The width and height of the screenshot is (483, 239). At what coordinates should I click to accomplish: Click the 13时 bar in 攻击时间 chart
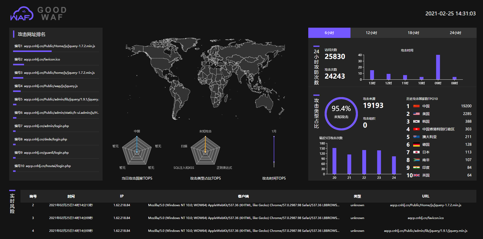tap(372, 75)
